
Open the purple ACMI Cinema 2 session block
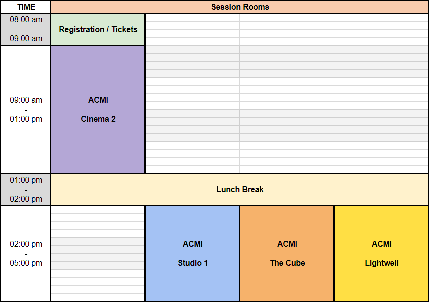(x=98, y=109)
